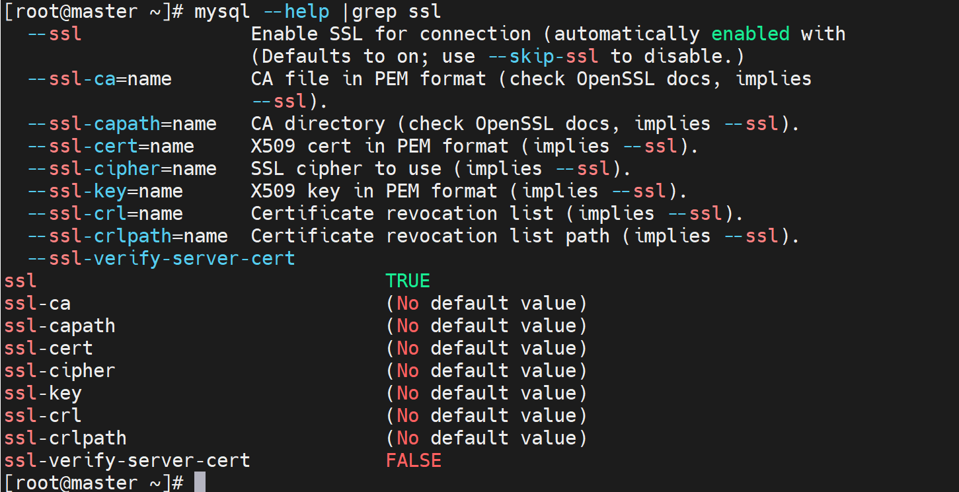
Task: Click the '--ssl-cert=name' option
Action: pyautogui.click(x=111, y=147)
